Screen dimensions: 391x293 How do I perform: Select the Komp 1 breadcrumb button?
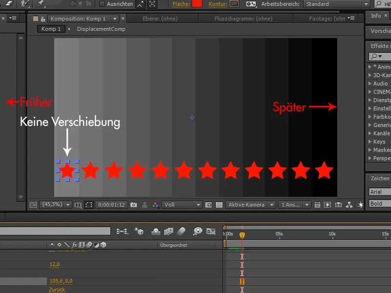(51, 29)
